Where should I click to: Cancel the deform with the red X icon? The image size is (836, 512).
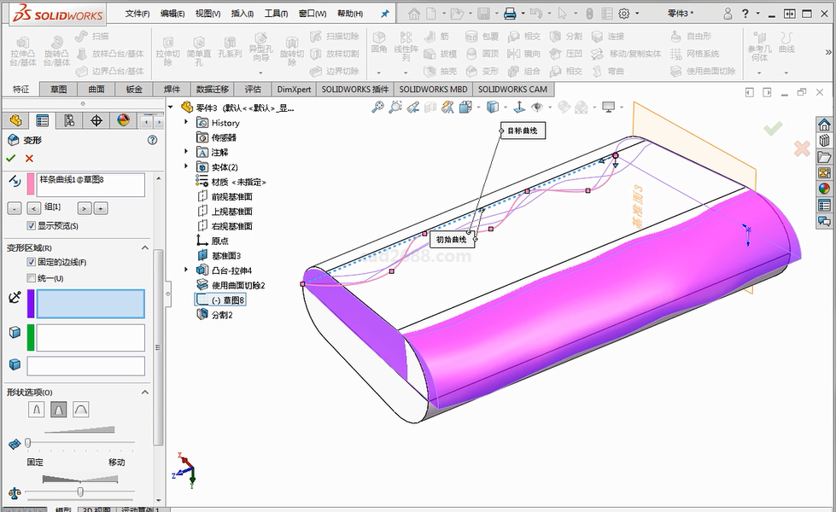point(30,158)
